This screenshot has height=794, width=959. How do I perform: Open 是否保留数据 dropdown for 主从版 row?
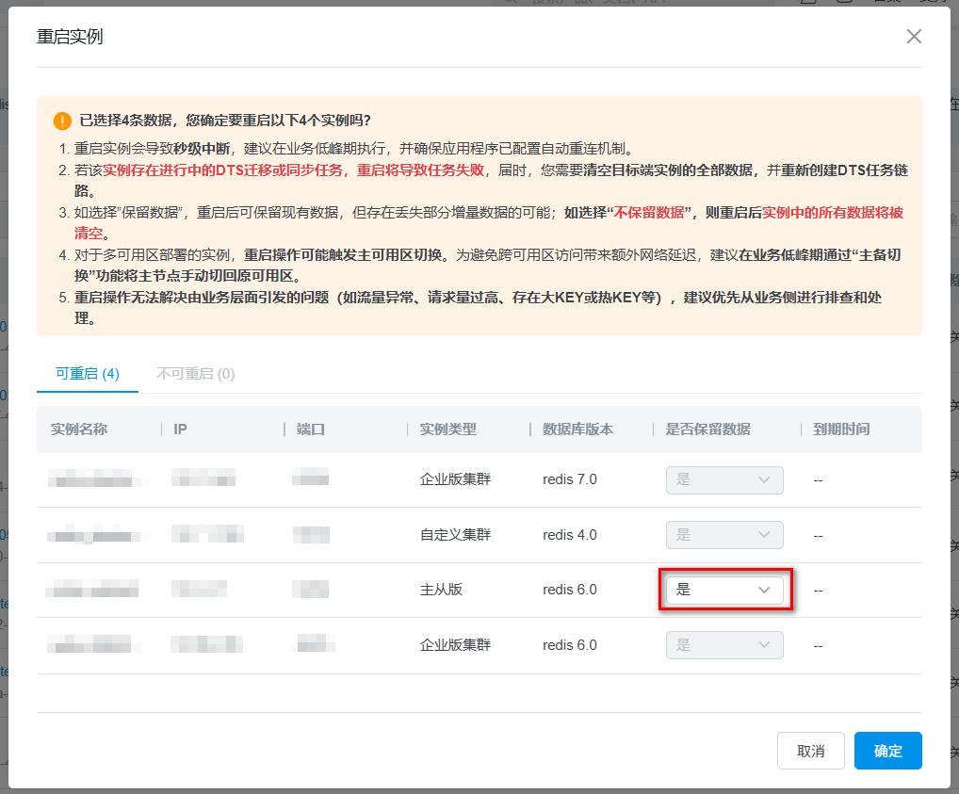[724, 590]
